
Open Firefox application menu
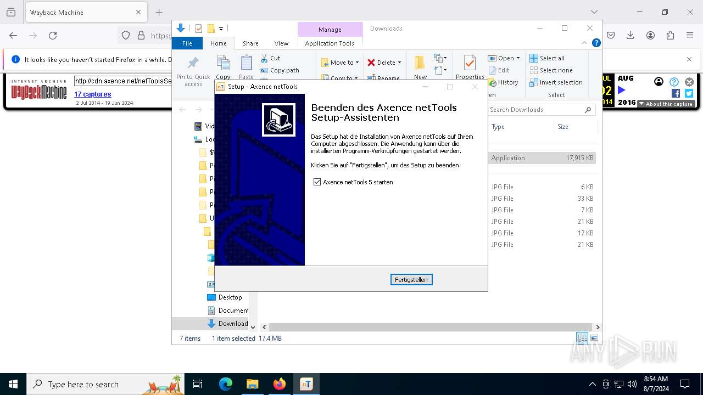point(690,35)
